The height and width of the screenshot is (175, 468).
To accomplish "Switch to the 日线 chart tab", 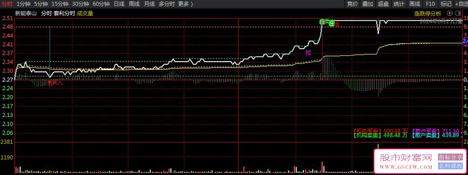I will (x=119, y=4).
